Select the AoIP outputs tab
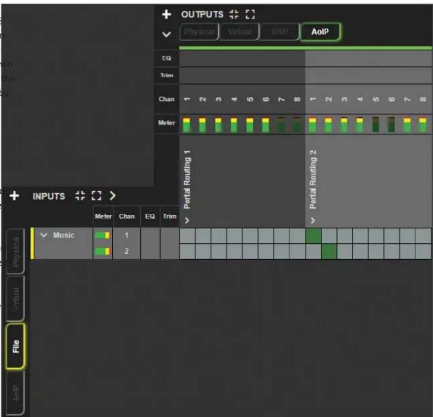Screen dimensions: 433x417 point(320,32)
